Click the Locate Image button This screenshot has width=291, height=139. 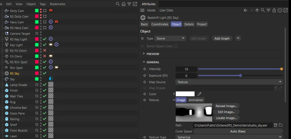coord(226,118)
